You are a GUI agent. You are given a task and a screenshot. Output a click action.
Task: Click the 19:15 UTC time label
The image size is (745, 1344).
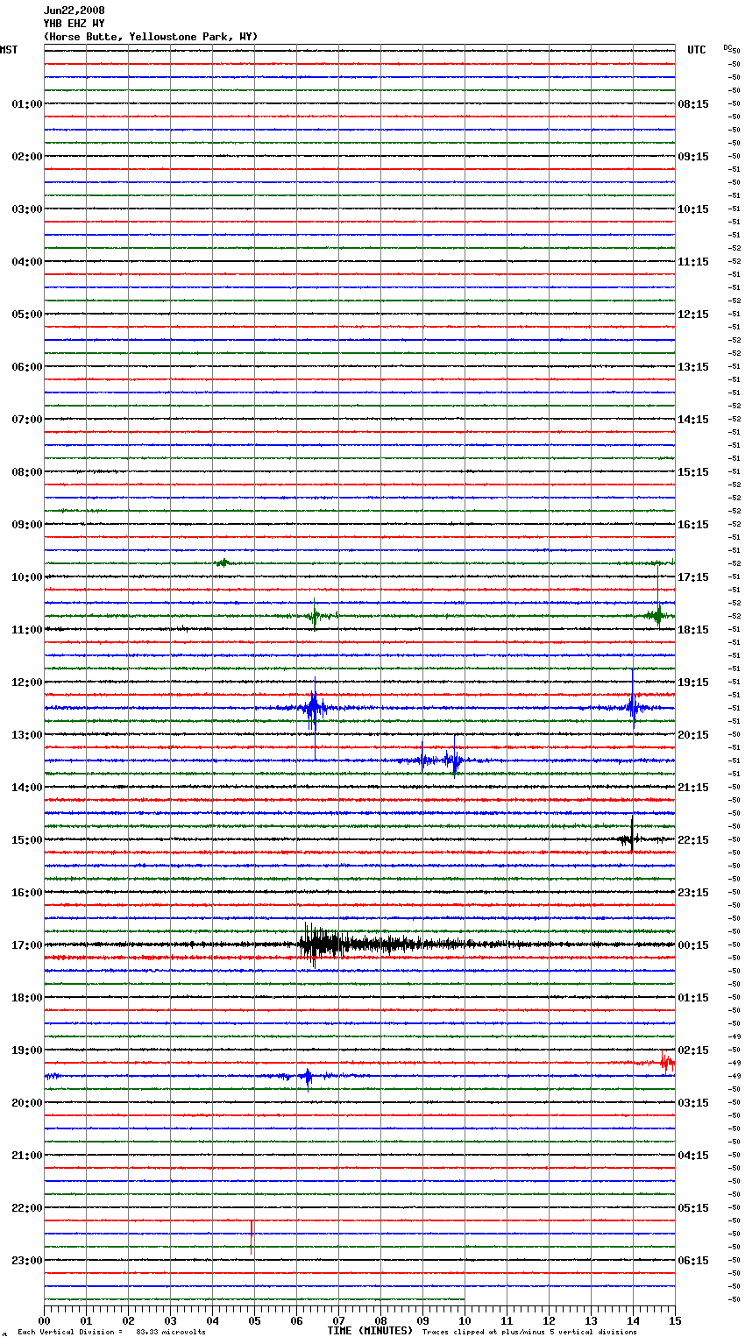[x=693, y=683]
